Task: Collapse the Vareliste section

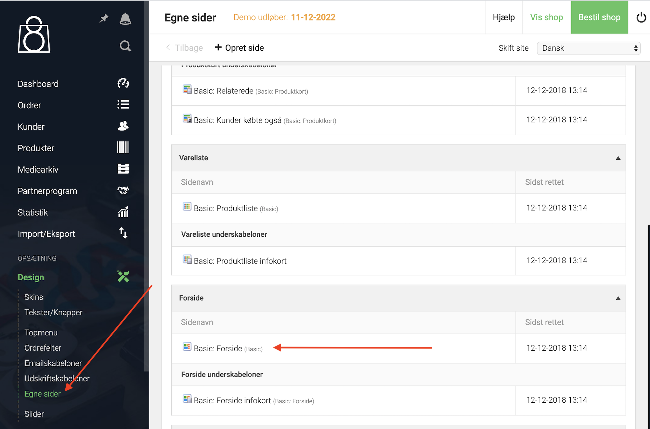Action: [x=618, y=158]
